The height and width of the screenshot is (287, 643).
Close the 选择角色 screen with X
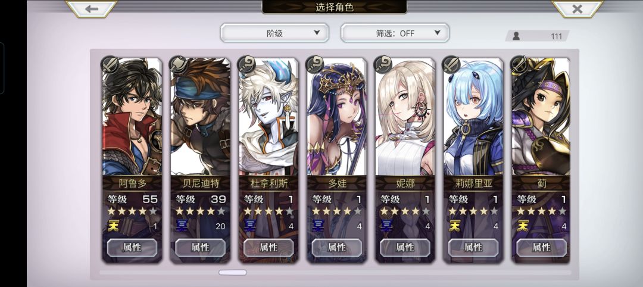pyautogui.click(x=578, y=8)
